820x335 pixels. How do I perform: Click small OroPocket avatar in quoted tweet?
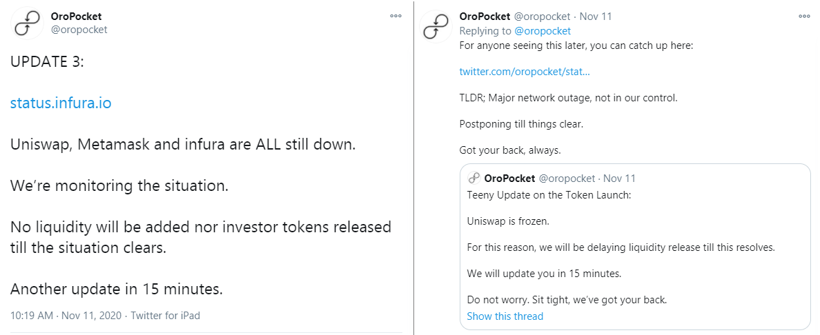[474, 179]
